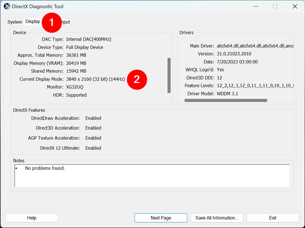This screenshot has width=305, height=228.
Task: Click Direct3D Acceleration Enabled value
Action: click(93, 128)
